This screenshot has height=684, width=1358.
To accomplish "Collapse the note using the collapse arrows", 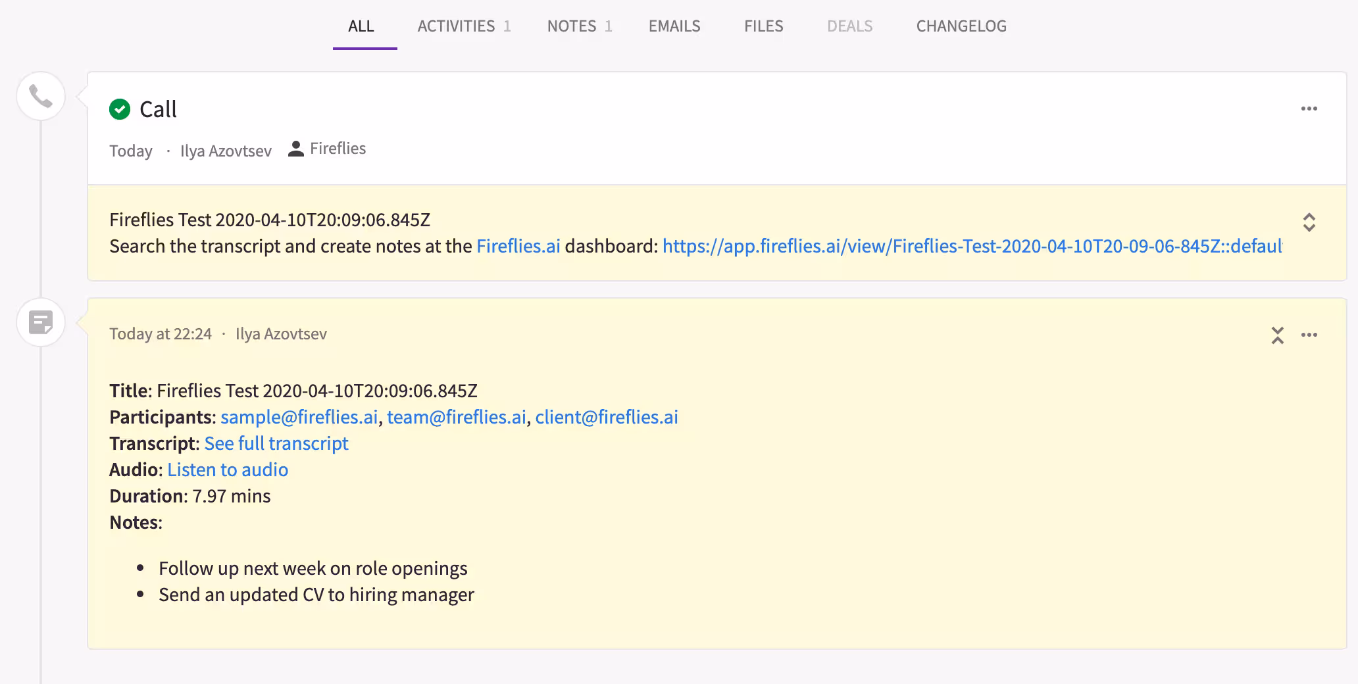I will pyautogui.click(x=1277, y=335).
